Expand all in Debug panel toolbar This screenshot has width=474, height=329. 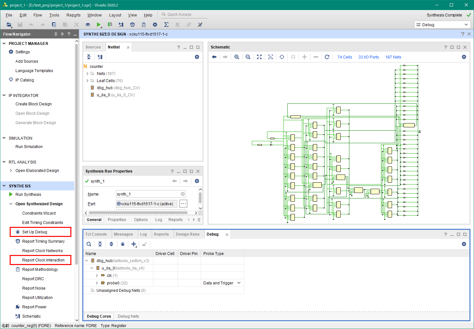tap(111, 244)
